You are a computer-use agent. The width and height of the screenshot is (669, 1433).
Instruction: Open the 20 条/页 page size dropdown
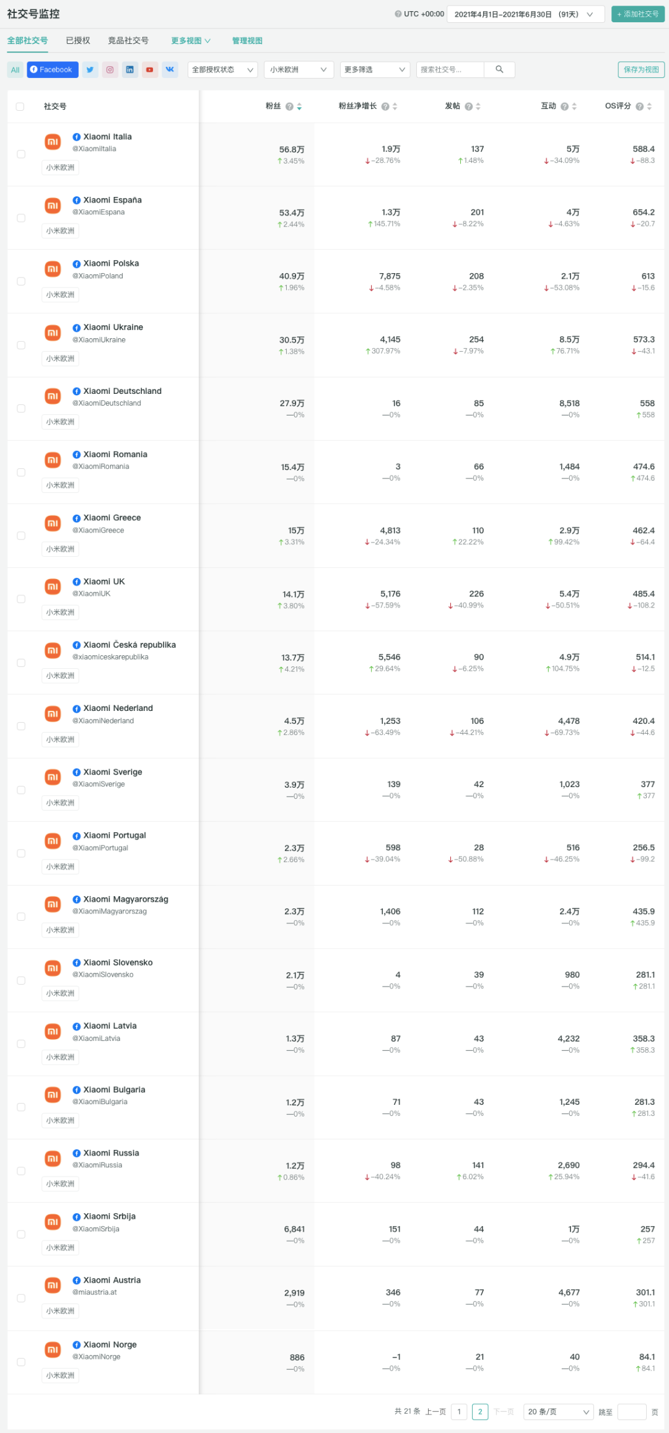[x=557, y=1412]
